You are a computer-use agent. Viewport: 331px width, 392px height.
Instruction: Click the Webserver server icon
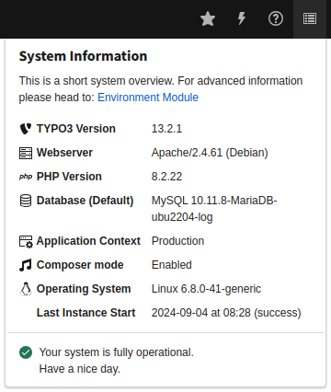[26, 153]
